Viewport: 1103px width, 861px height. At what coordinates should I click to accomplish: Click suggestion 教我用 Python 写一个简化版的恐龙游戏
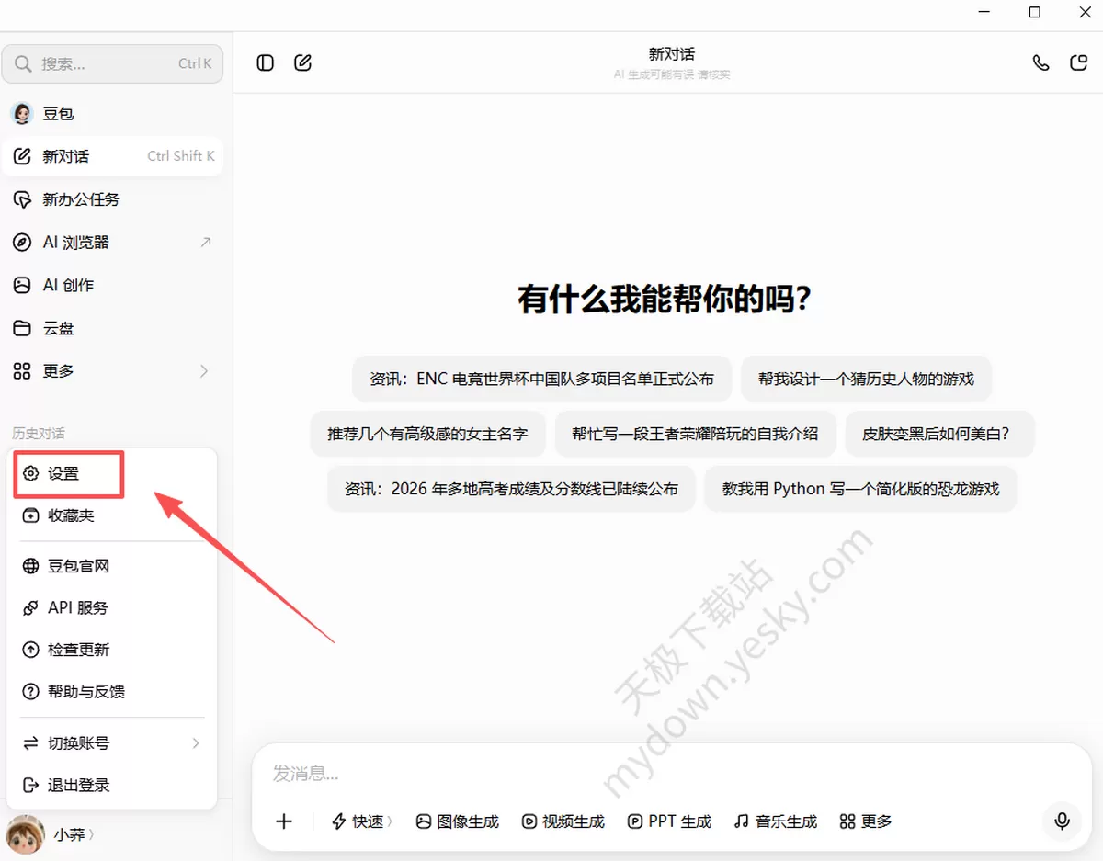860,489
